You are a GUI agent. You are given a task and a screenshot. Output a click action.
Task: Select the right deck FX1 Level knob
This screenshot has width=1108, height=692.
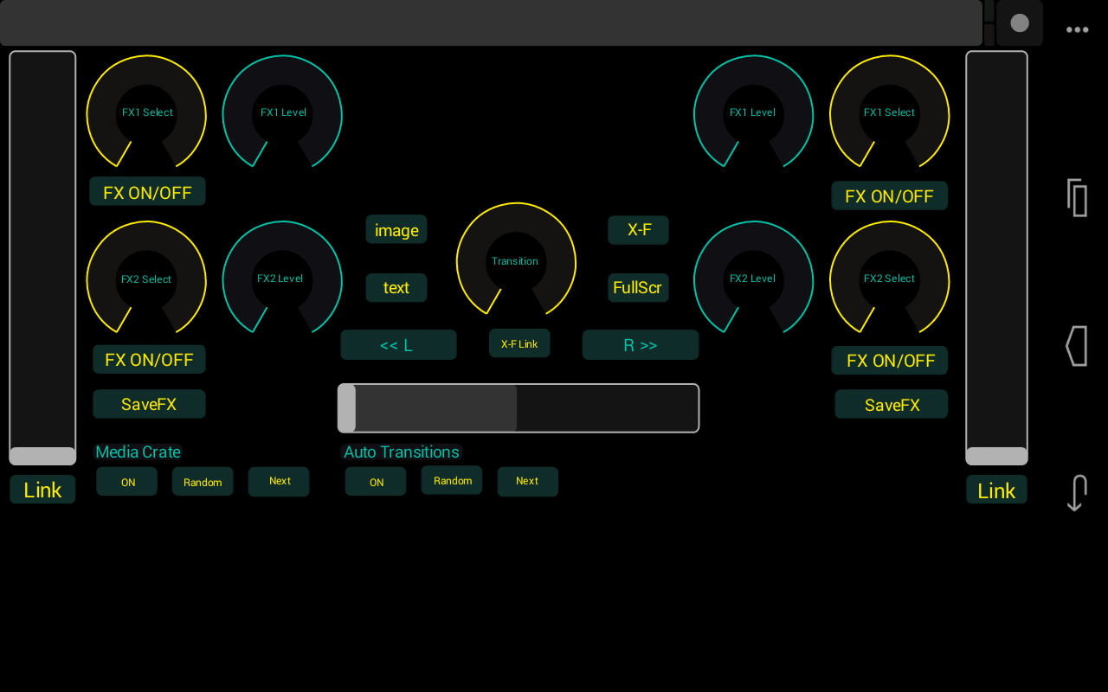pyautogui.click(x=753, y=112)
